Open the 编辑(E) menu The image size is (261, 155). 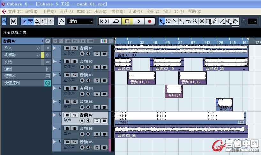click(32, 11)
